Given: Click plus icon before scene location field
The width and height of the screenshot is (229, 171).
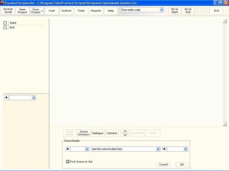Looking at the screenshot, I should (68, 149).
